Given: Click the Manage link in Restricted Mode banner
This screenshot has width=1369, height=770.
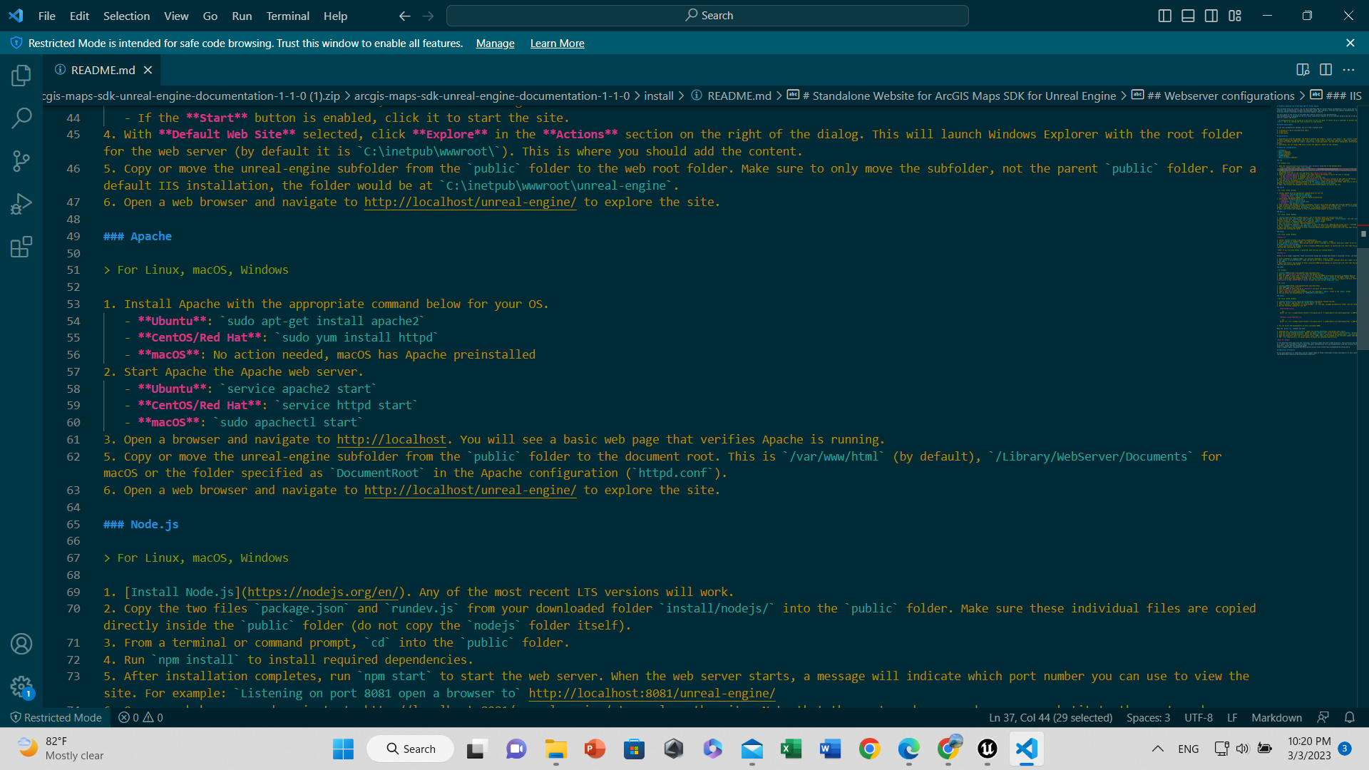Looking at the screenshot, I should [495, 43].
